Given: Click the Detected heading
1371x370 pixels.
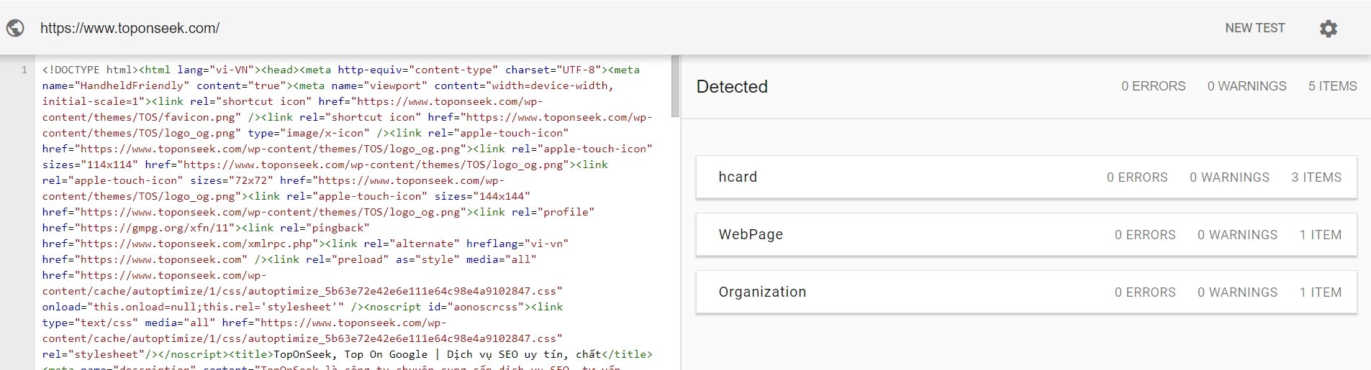Looking at the screenshot, I should click(x=732, y=86).
